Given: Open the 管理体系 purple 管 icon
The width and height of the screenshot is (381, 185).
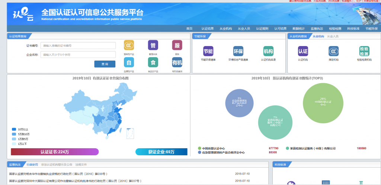Looking at the screenshot, I should point(153,45).
